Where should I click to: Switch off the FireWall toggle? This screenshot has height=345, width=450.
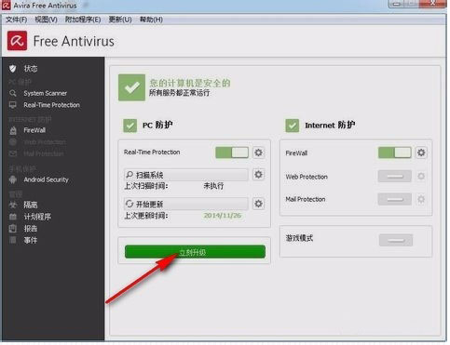pos(395,153)
